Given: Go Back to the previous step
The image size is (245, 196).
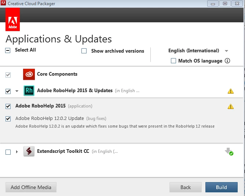Looking at the screenshot, I should [186, 187].
